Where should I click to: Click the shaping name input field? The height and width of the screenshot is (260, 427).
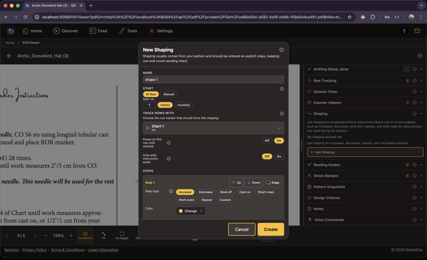click(x=213, y=79)
